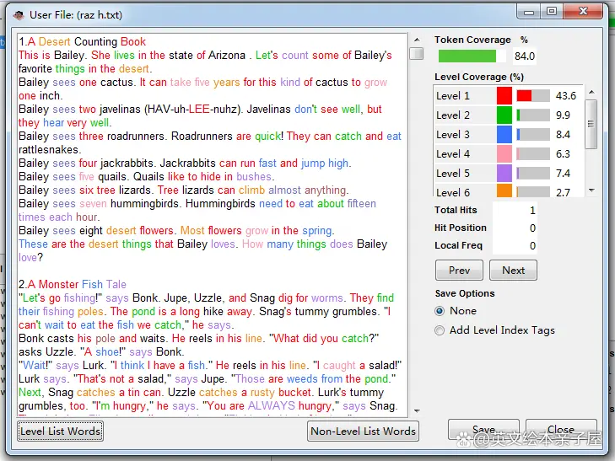The width and height of the screenshot is (615, 461).
Task: Click the title '2.A Monster Fish Tale'
Action: click(73, 284)
